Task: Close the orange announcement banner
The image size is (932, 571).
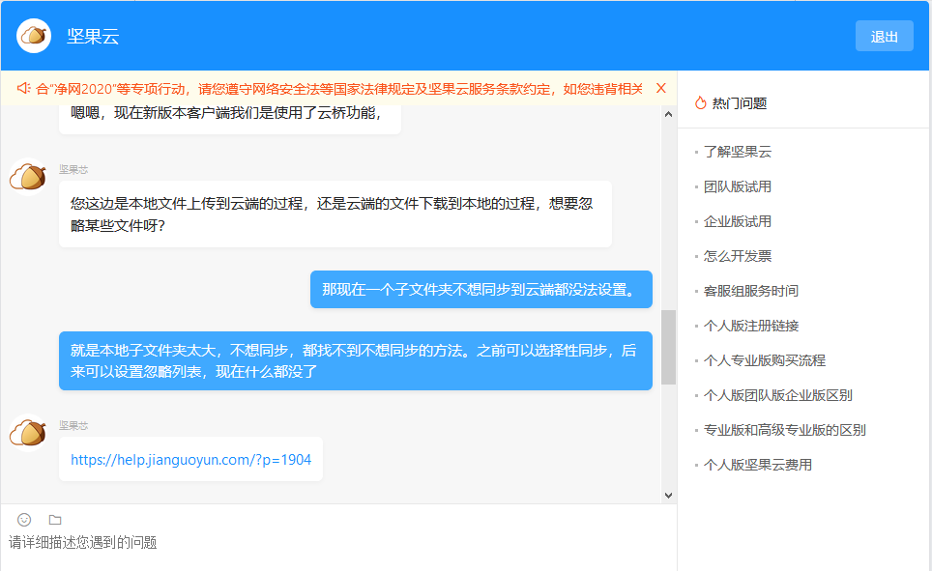Action: point(661,88)
